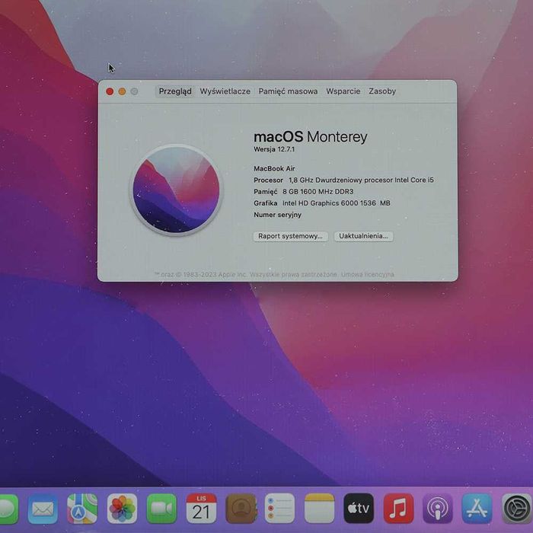Open System Preferences in Dock

pos(517,509)
